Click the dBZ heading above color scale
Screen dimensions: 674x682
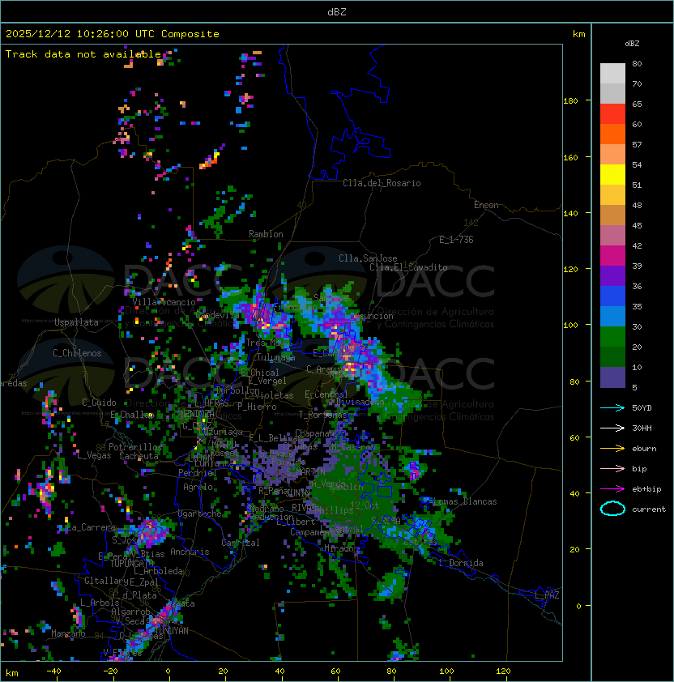[632, 44]
